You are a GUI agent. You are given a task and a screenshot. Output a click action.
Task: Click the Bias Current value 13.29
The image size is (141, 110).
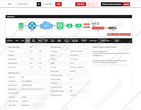click(31, 67)
